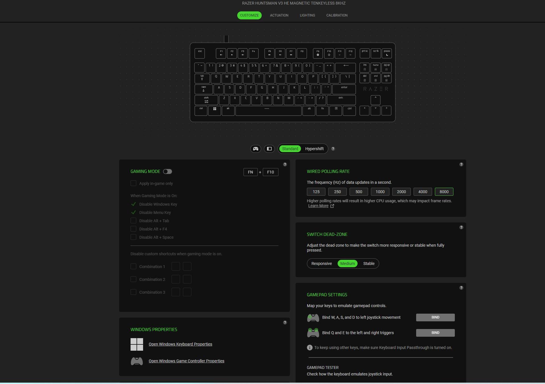Click the game controller icon in Windows Properties
Screen dimensions: 545x384
(x=137, y=361)
